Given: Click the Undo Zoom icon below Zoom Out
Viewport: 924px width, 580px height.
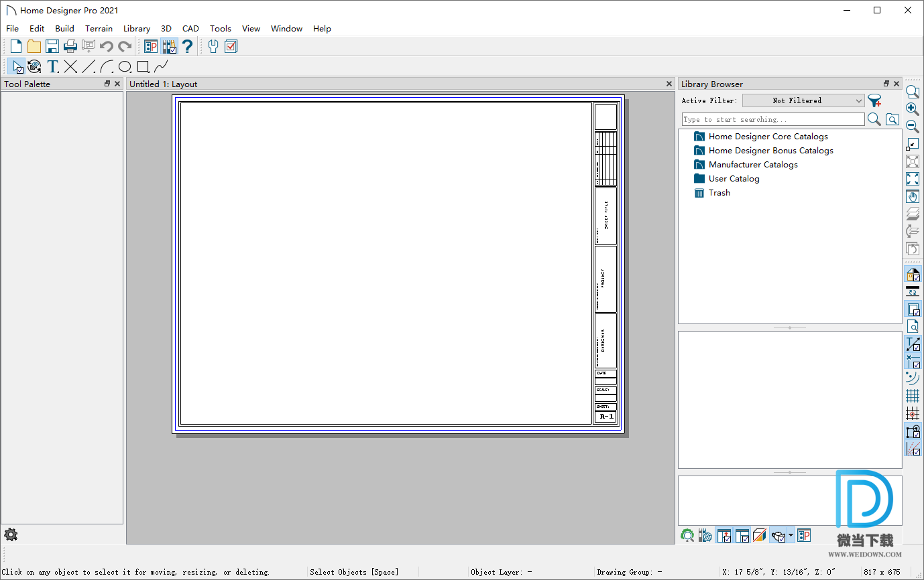Looking at the screenshot, I should pos(913,144).
